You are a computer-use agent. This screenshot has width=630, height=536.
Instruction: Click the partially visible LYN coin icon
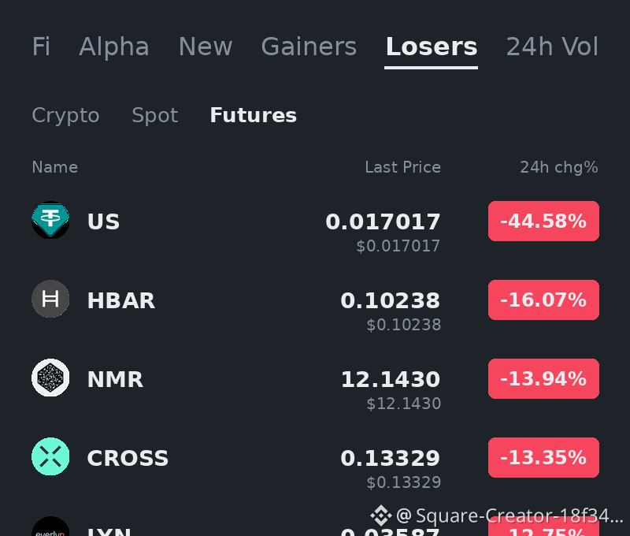[50, 527]
